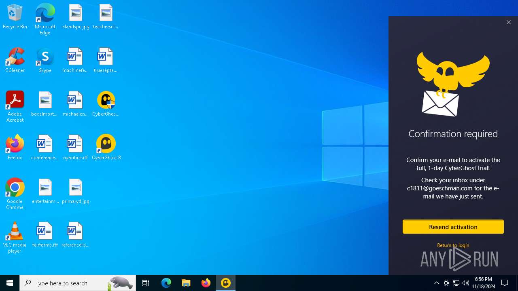518x291 pixels.
Task: Open the Recycle Bin desktop icon
Action: (x=15, y=17)
